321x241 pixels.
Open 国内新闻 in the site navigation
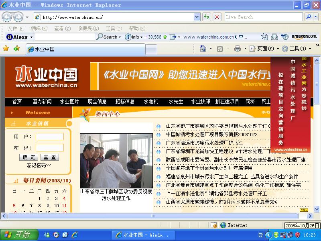[x=42, y=102]
